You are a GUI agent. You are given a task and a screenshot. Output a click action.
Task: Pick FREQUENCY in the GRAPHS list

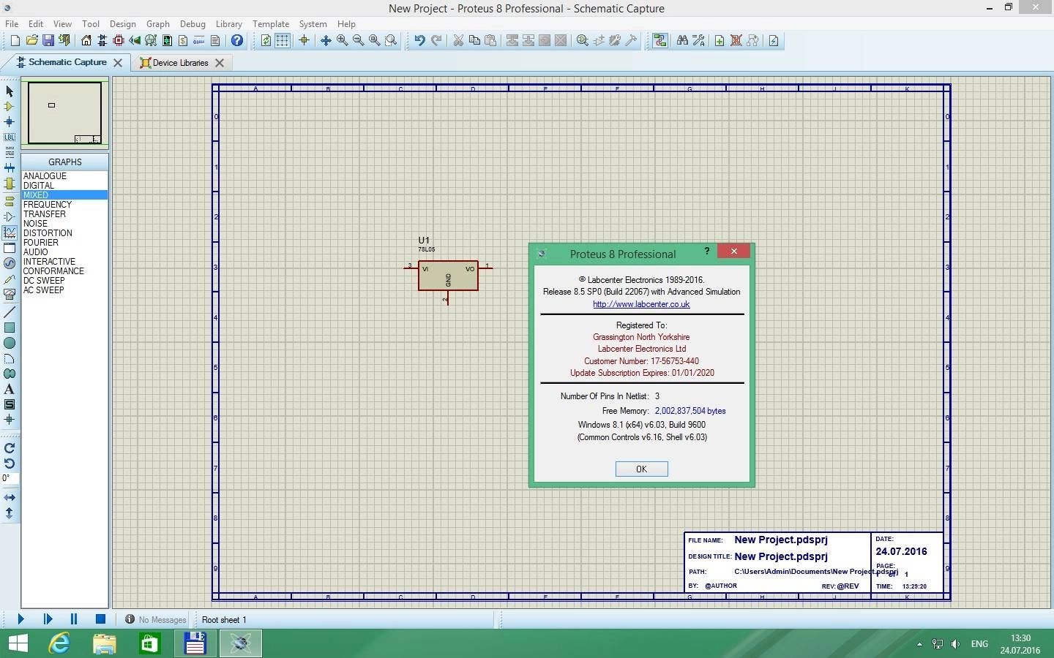tap(64, 205)
